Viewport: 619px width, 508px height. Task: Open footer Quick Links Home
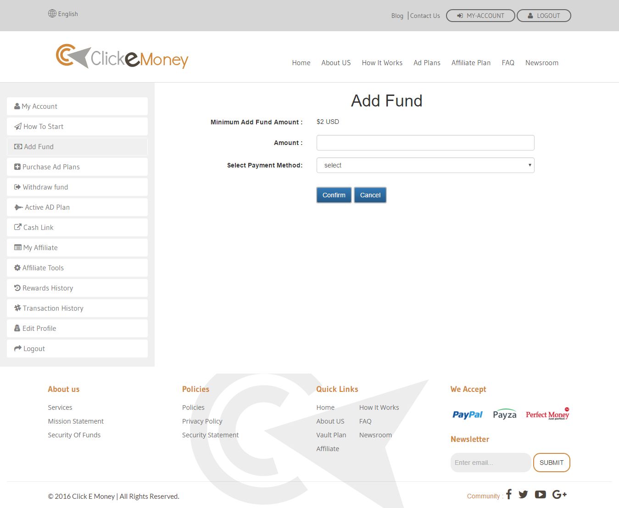pos(325,408)
